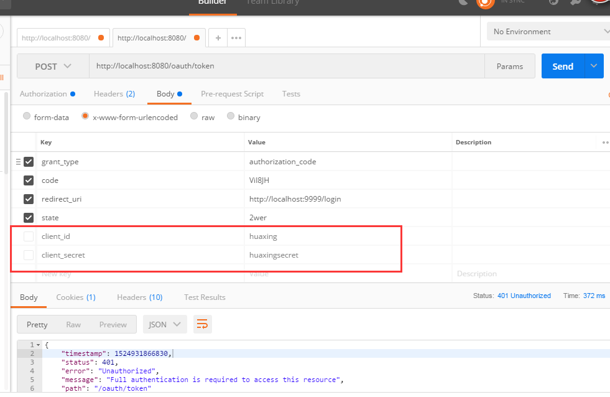The image size is (610, 397).
Task: Open the tab options ellipsis menu
Action: 236,38
